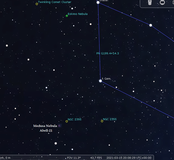Select the NGC 2395 cluster marker
Screen dimensions: 174x160
[x=67, y=121]
